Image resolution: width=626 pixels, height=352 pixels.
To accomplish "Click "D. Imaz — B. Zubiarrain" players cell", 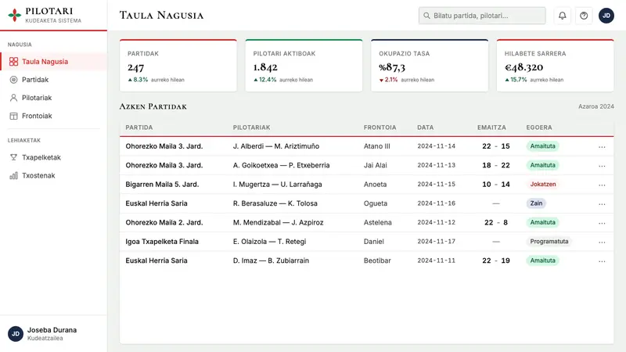I will tap(271, 260).
